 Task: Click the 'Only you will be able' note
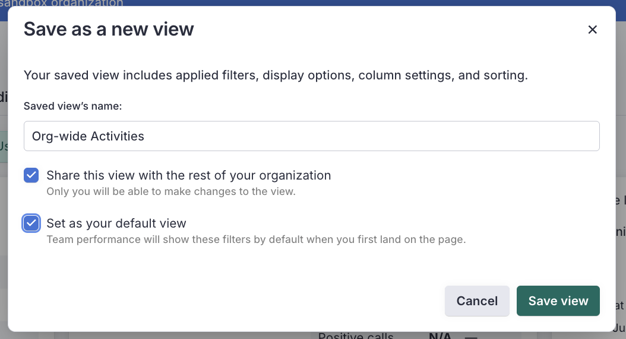[x=171, y=191]
